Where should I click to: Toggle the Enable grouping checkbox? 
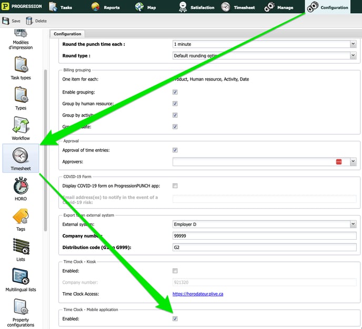[x=175, y=92]
